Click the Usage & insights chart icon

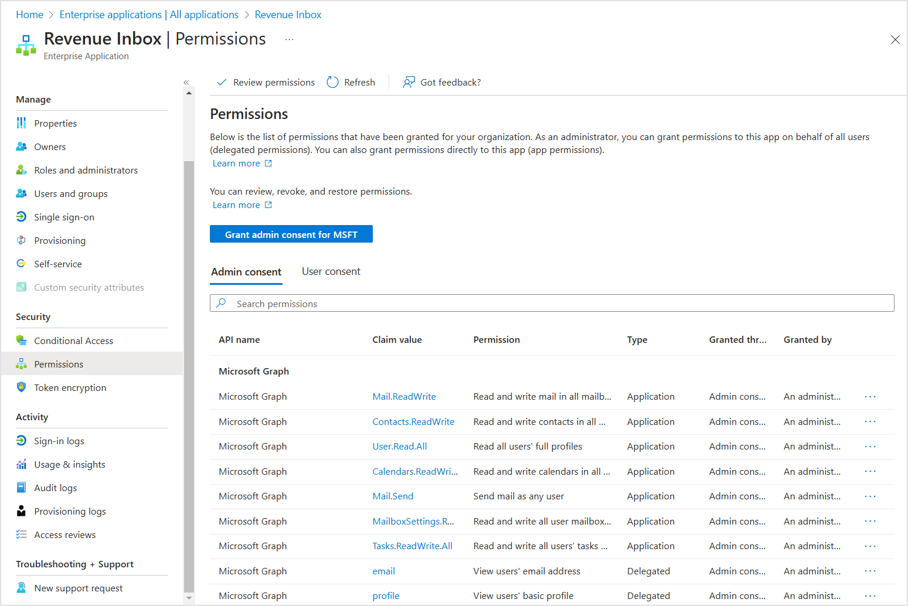tap(22, 464)
